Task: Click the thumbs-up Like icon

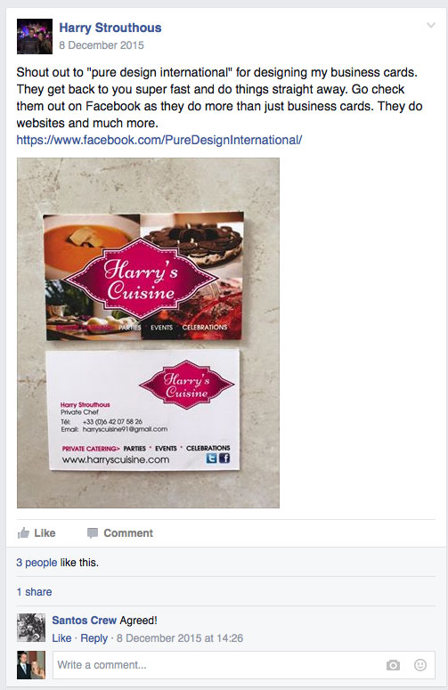Action: pos(23,533)
